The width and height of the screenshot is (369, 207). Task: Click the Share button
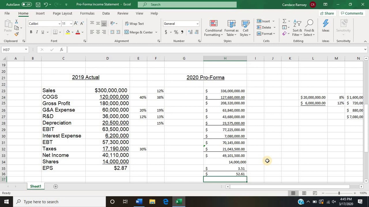pyautogui.click(x=327, y=13)
